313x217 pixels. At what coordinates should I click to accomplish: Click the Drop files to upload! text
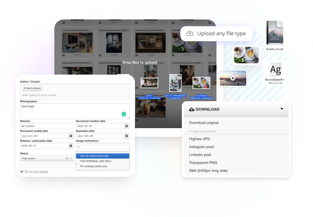pos(140,63)
